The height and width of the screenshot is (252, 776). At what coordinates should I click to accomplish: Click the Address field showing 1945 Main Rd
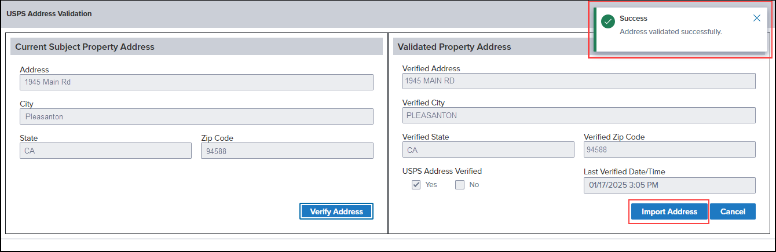click(x=196, y=82)
